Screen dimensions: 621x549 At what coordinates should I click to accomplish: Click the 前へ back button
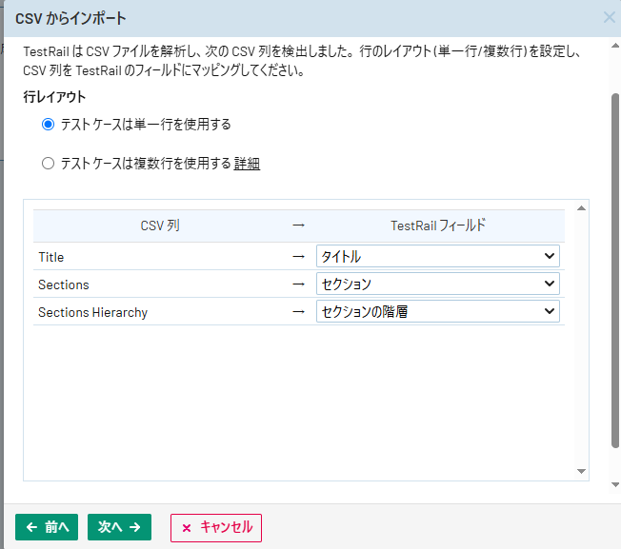click(48, 527)
